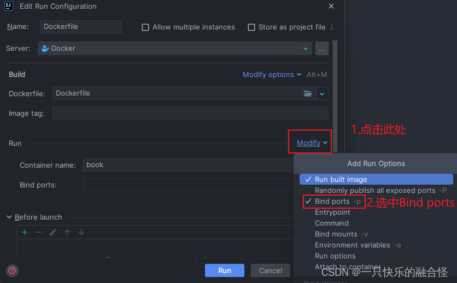Enable Allow multiple instances checkbox
Viewport: 457px width, 283px height.
(145, 27)
